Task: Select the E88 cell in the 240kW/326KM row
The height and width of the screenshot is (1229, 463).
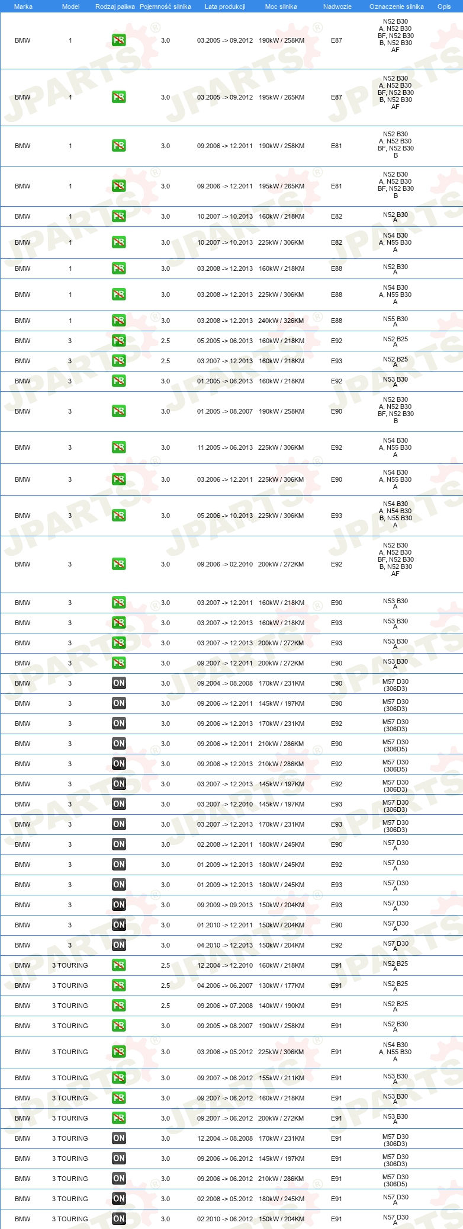Action: tap(336, 321)
